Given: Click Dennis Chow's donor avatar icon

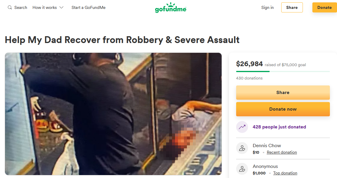Looking at the screenshot, I should click(x=242, y=148).
